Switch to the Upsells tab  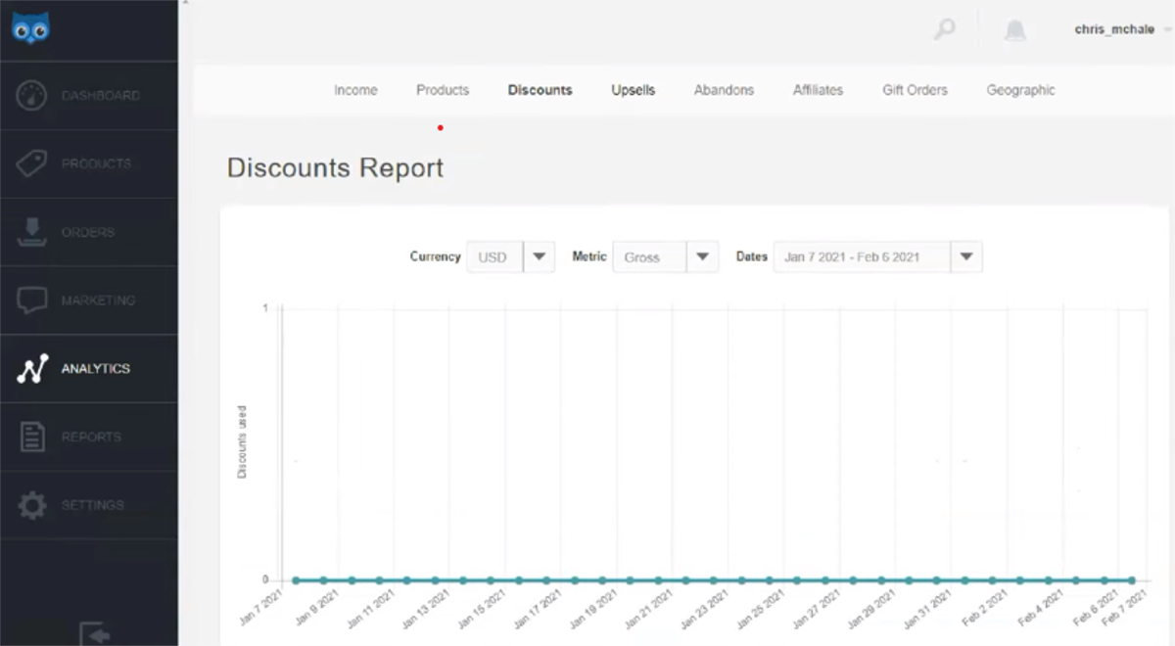(x=634, y=90)
